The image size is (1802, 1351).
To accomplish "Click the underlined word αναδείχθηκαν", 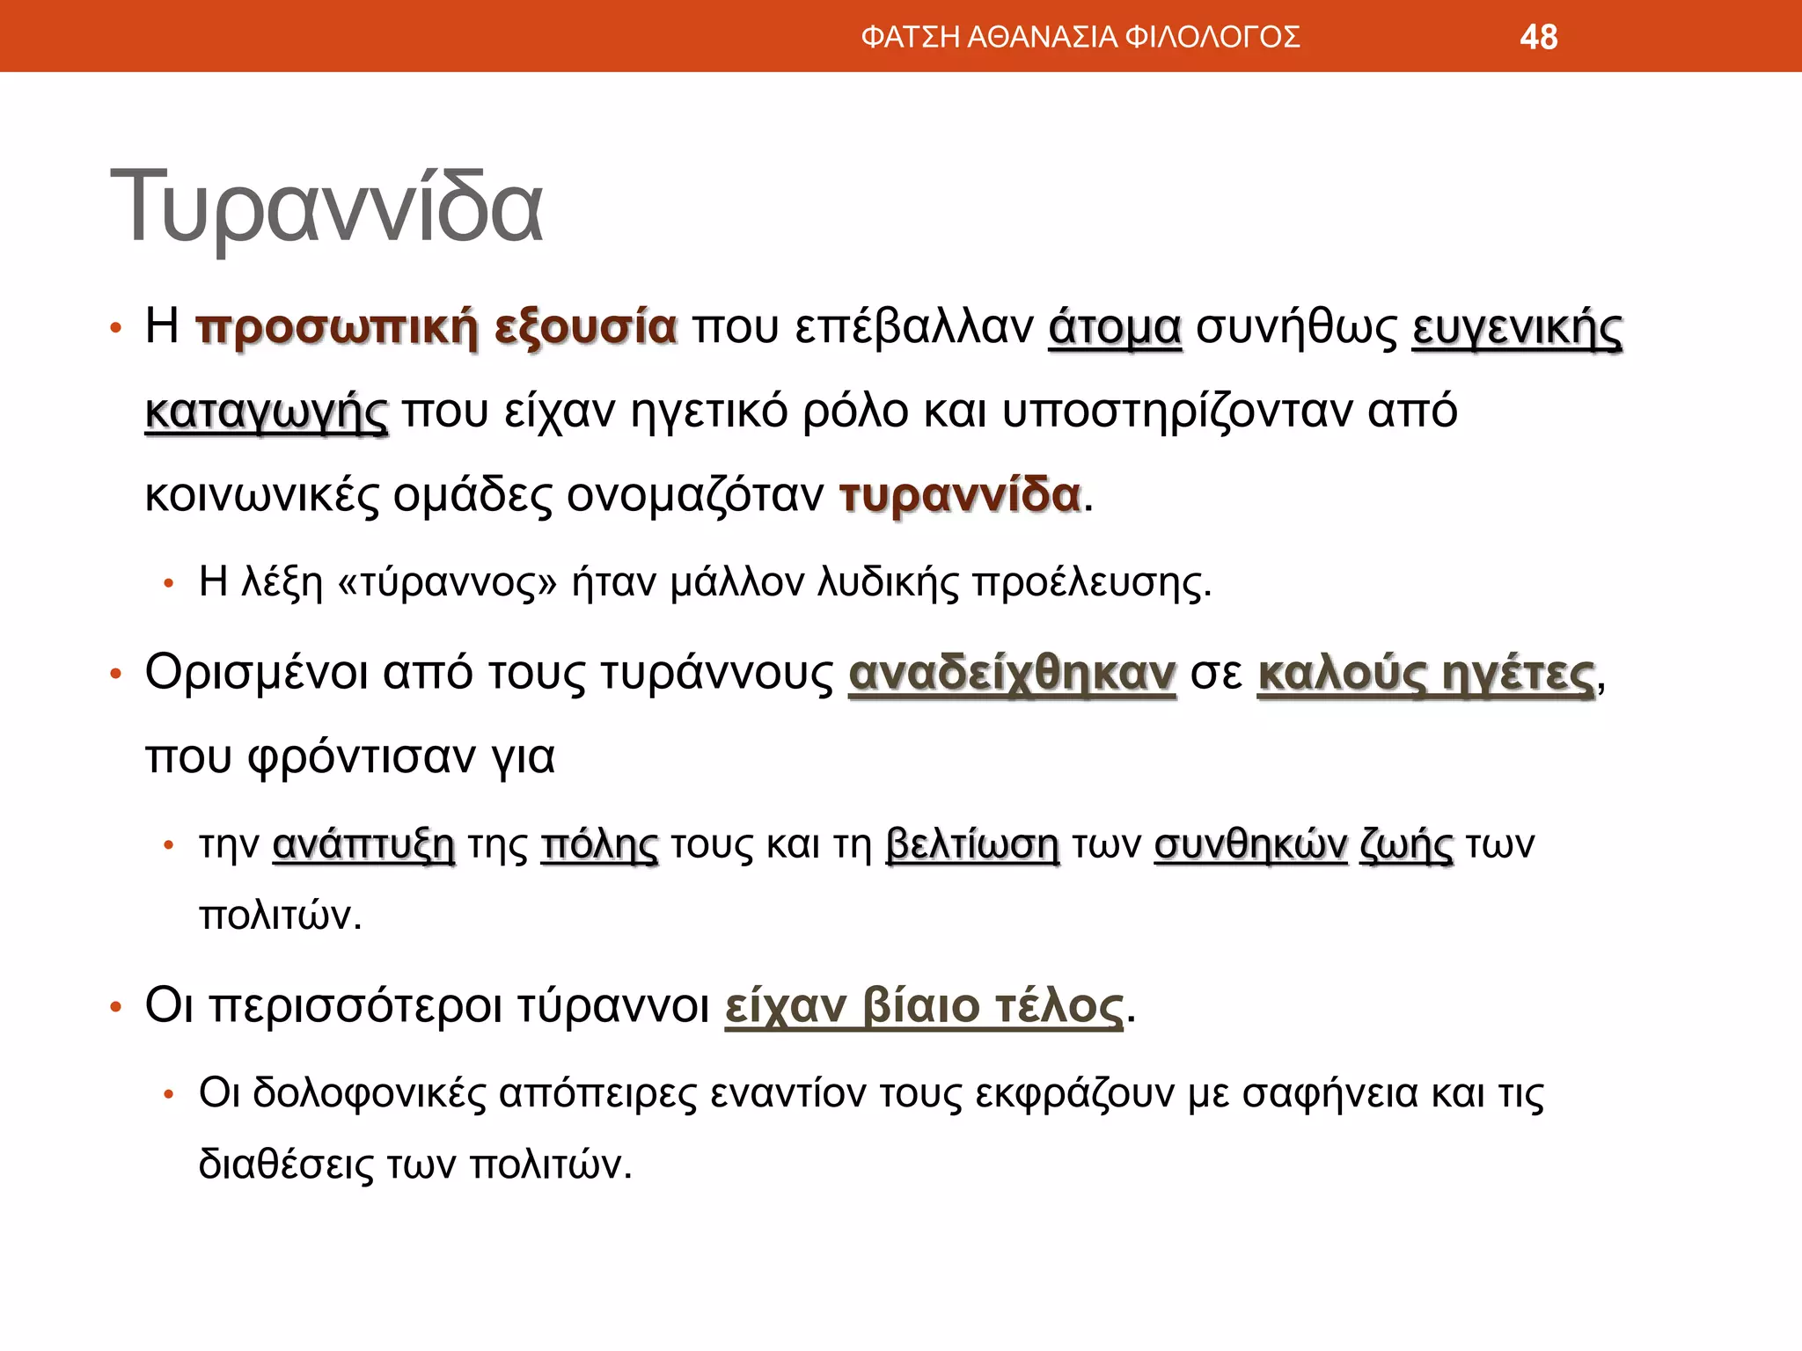I will coord(1012,674).
